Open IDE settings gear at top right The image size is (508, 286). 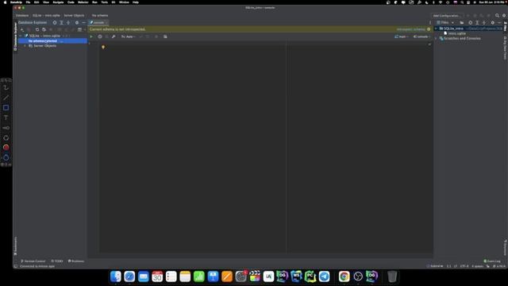click(504, 16)
